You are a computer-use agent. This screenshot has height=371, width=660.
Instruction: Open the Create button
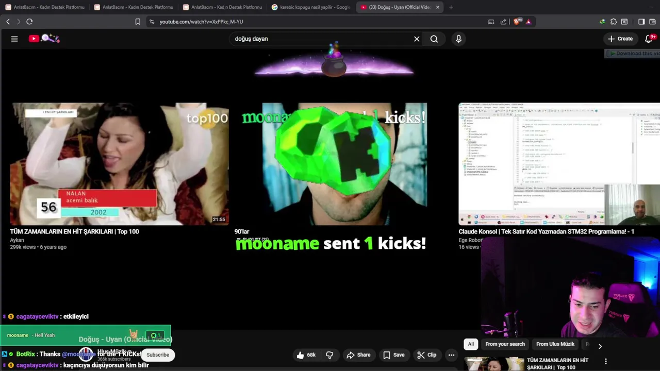[x=620, y=39]
